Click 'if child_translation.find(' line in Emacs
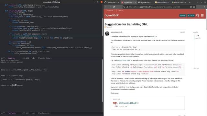Screen dimensions: 207x116 click(x=24, y=53)
